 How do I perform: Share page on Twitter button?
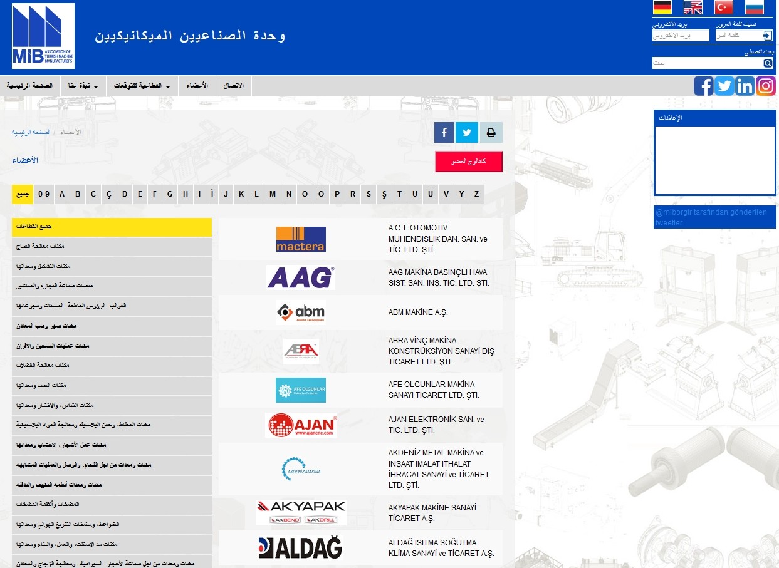point(467,133)
